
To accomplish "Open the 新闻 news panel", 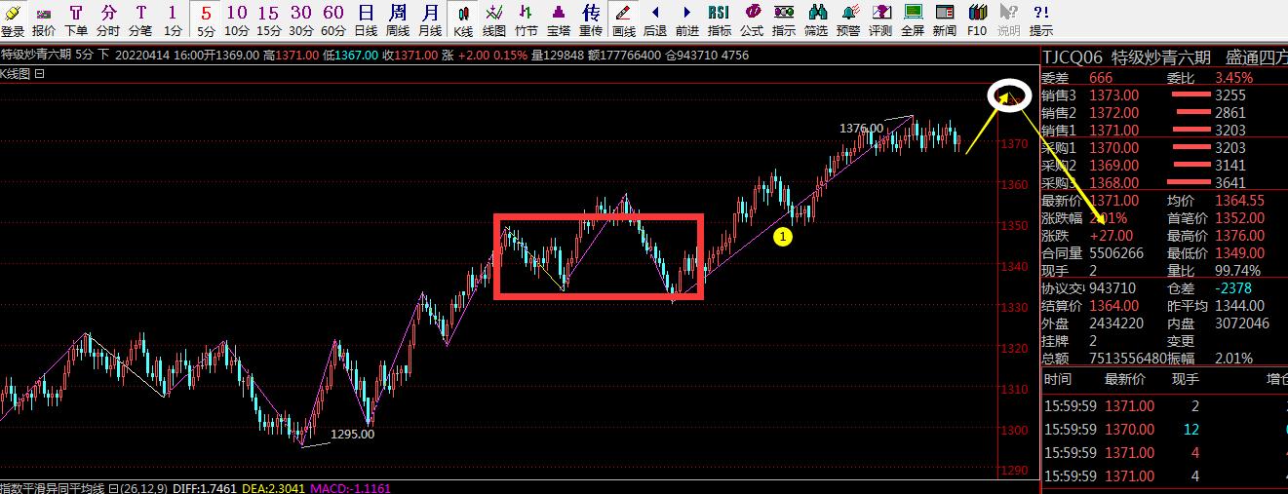I will [x=945, y=19].
